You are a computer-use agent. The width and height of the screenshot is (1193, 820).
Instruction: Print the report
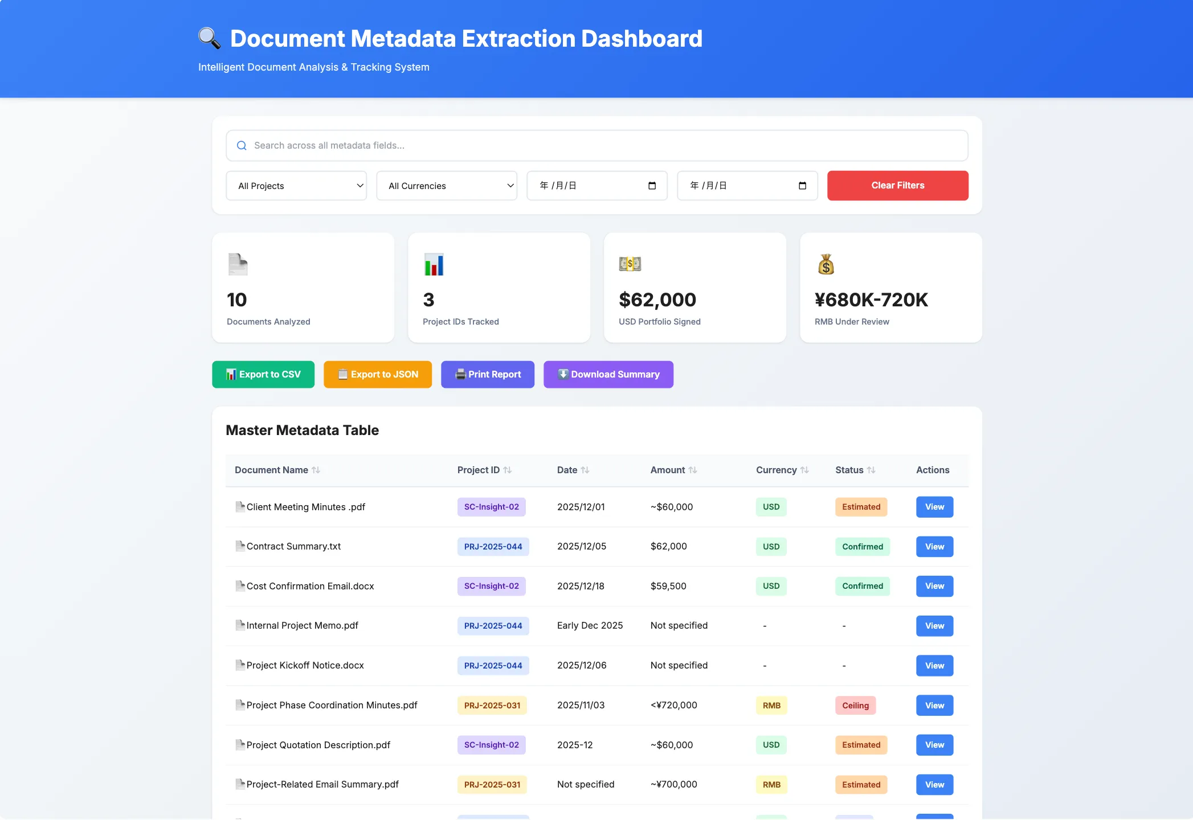488,375
